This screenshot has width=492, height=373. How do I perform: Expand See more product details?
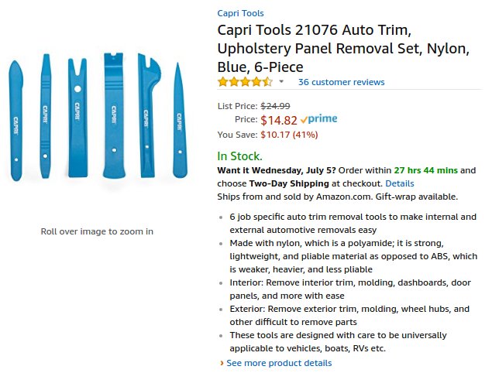coord(279,363)
